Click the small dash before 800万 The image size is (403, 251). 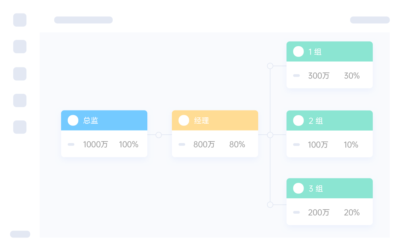(182, 144)
